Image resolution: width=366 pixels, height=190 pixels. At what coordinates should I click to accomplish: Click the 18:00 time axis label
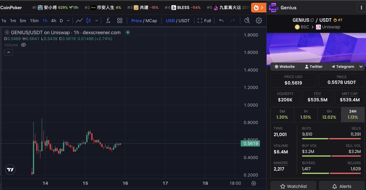[x=235, y=183]
